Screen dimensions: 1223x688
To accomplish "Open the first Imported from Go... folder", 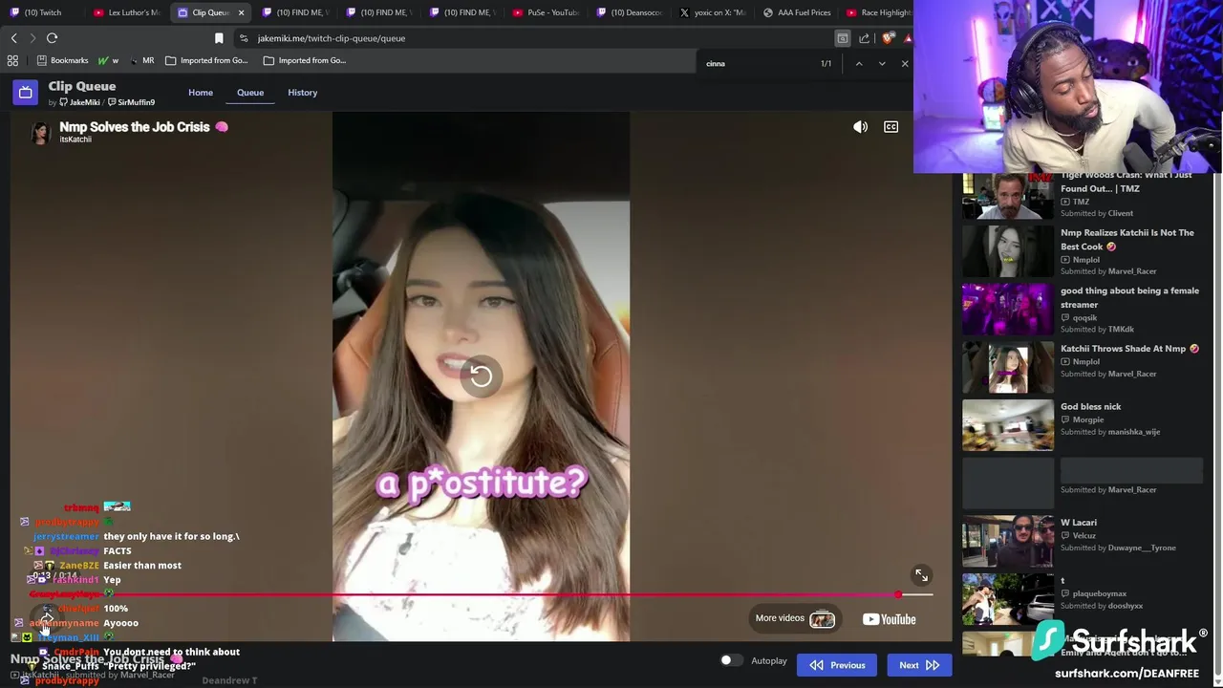I will point(206,60).
